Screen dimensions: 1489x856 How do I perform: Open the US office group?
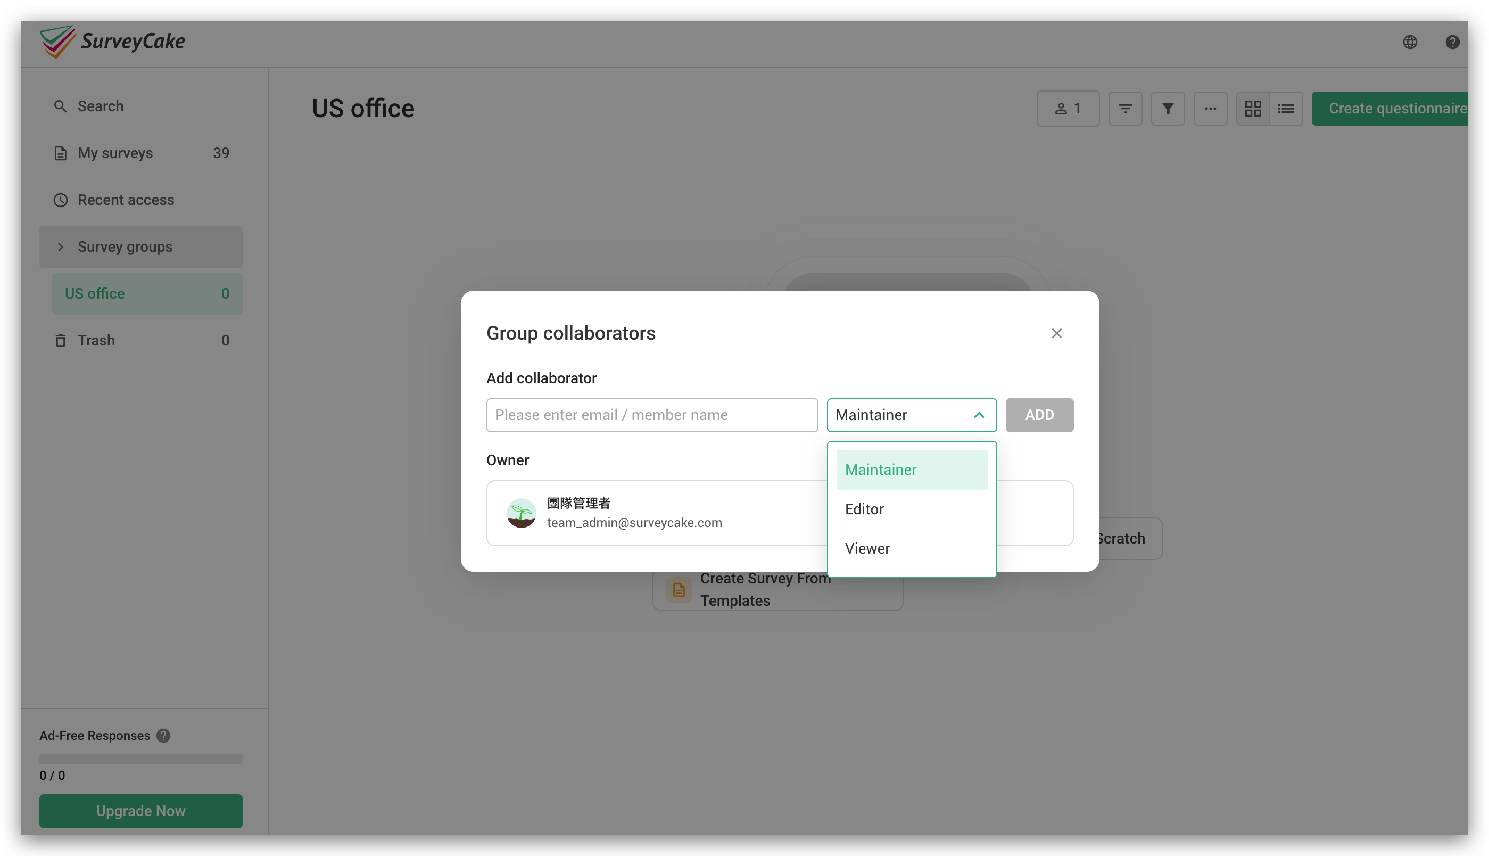[x=147, y=293]
